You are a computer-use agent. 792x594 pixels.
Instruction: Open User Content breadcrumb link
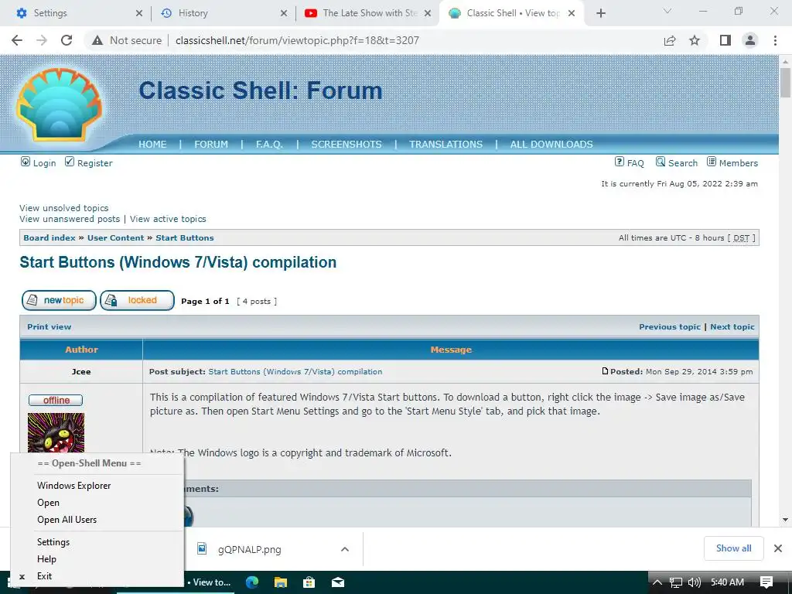[x=116, y=238]
